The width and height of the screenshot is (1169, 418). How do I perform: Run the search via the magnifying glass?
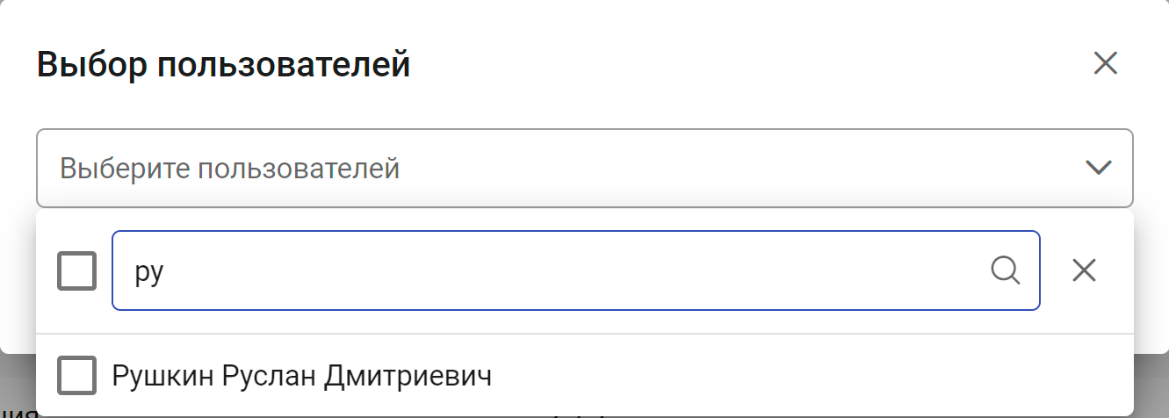coord(1005,270)
